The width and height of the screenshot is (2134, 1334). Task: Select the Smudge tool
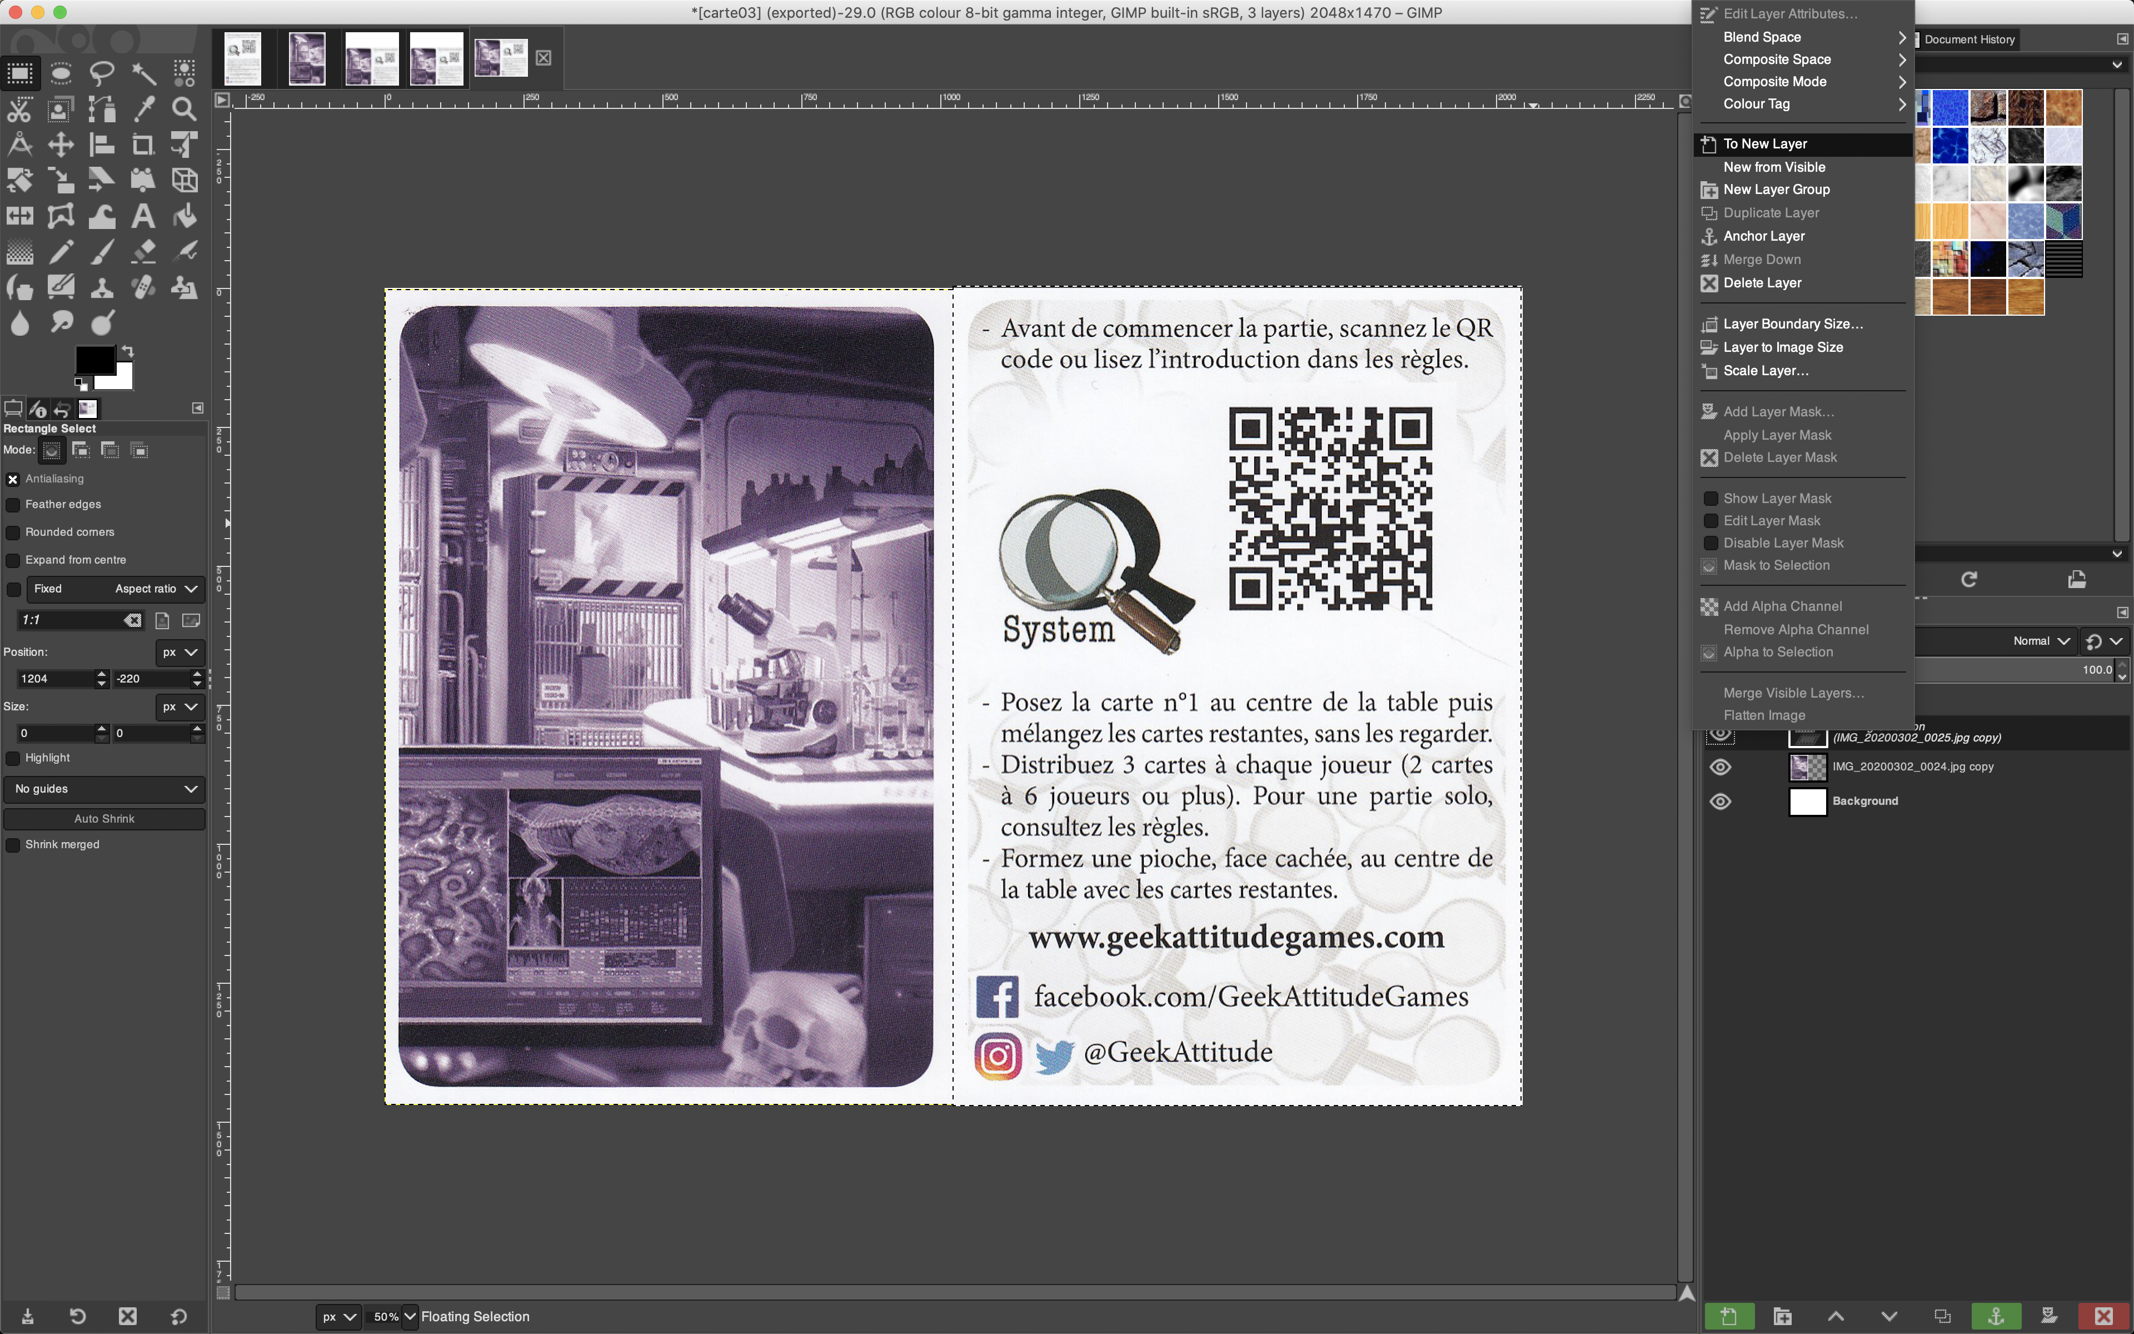click(x=61, y=324)
